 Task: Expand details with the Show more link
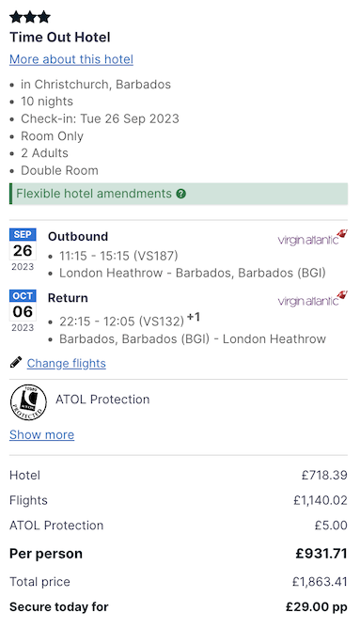click(x=41, y=434)
